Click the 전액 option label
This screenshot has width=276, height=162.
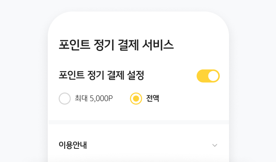coord(152,98)
